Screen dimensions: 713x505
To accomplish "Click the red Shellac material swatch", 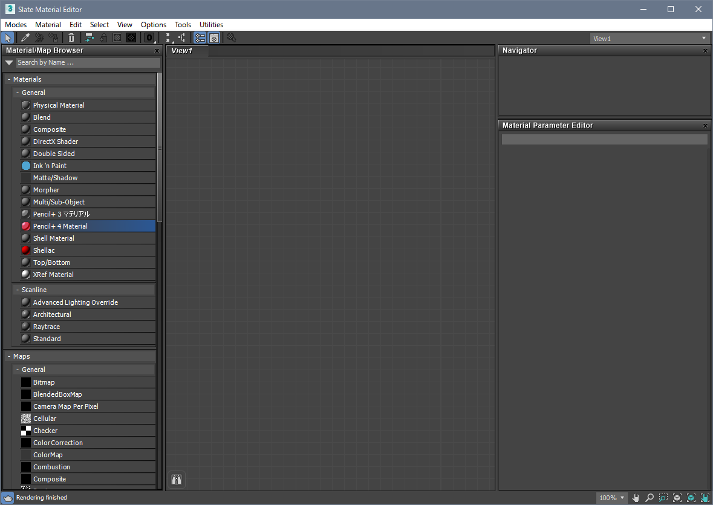I will [x=26, y=250].
